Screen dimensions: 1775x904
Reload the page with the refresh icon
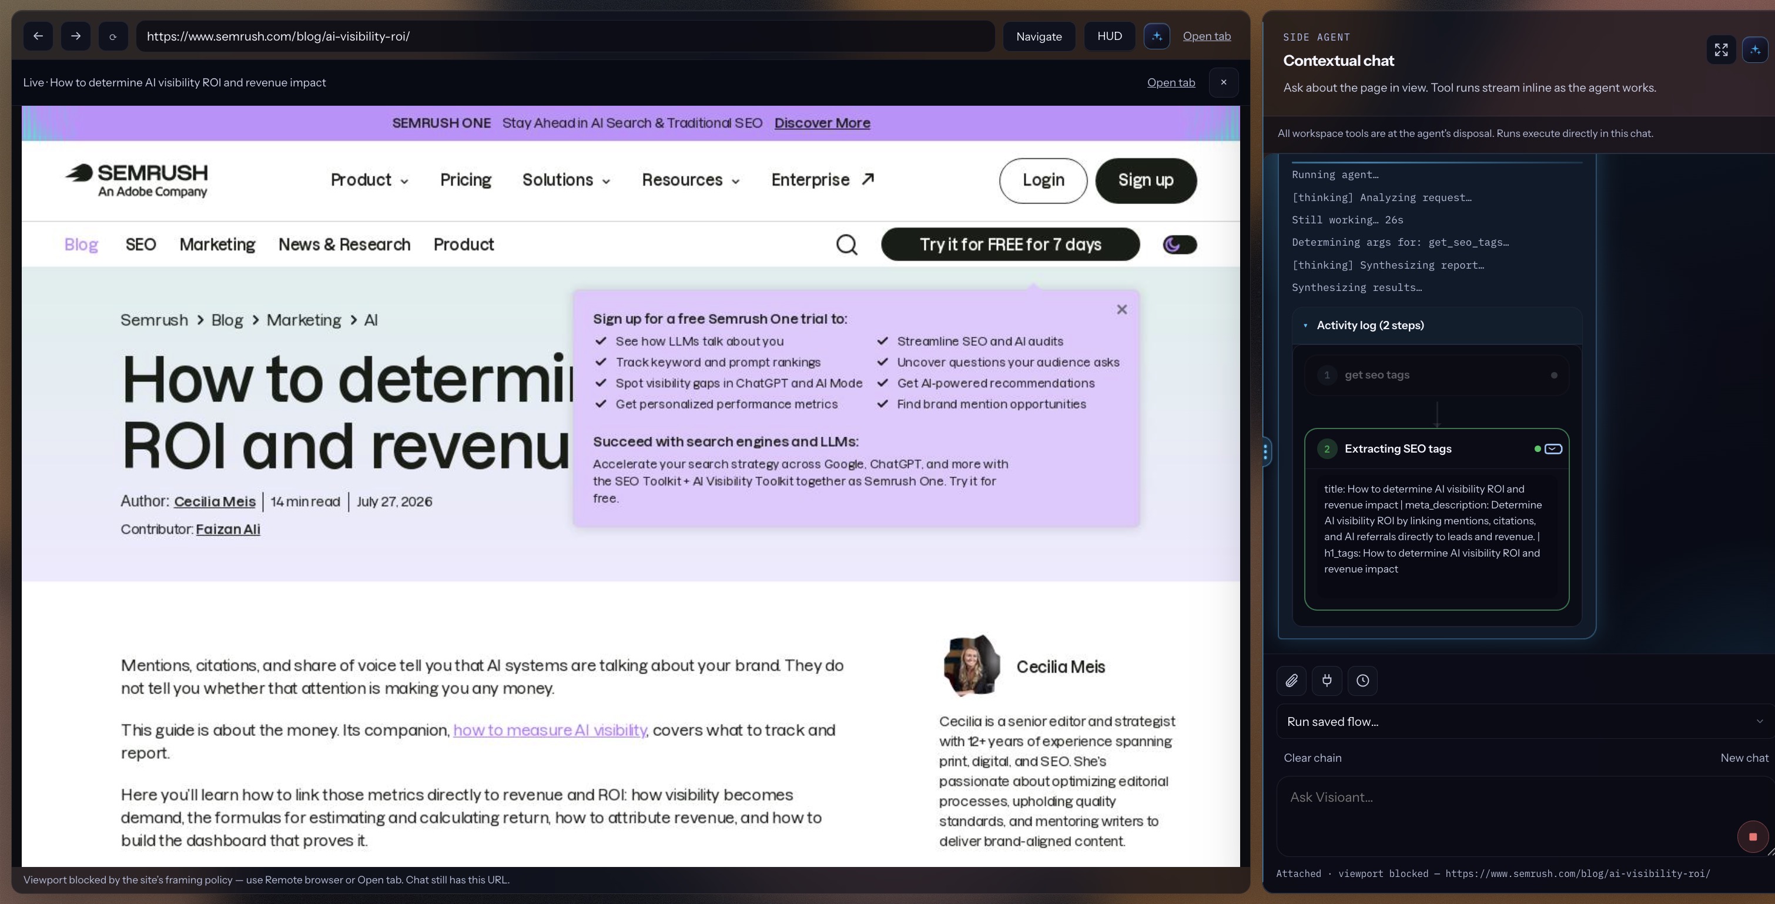pos(113,36)
